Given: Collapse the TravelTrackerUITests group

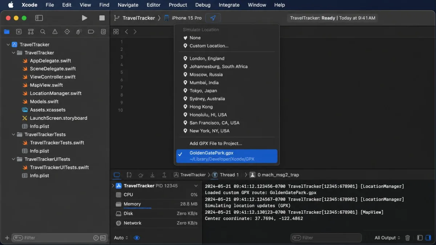Looking at the screenshot, I should [x=13, y=159].
